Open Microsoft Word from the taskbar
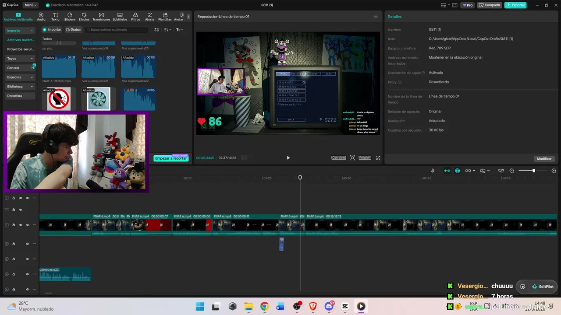The image size is (561, 315). [x=280, y=306]
